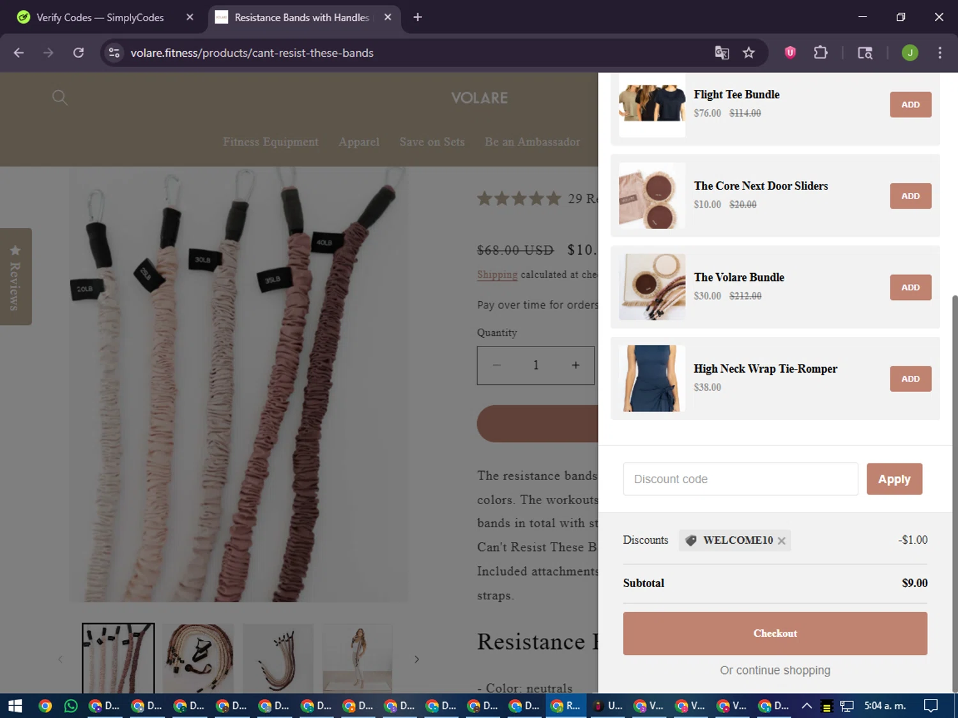Screen dimensions: 958x718
Task: Apply the discount code
Action: (893, 479)
